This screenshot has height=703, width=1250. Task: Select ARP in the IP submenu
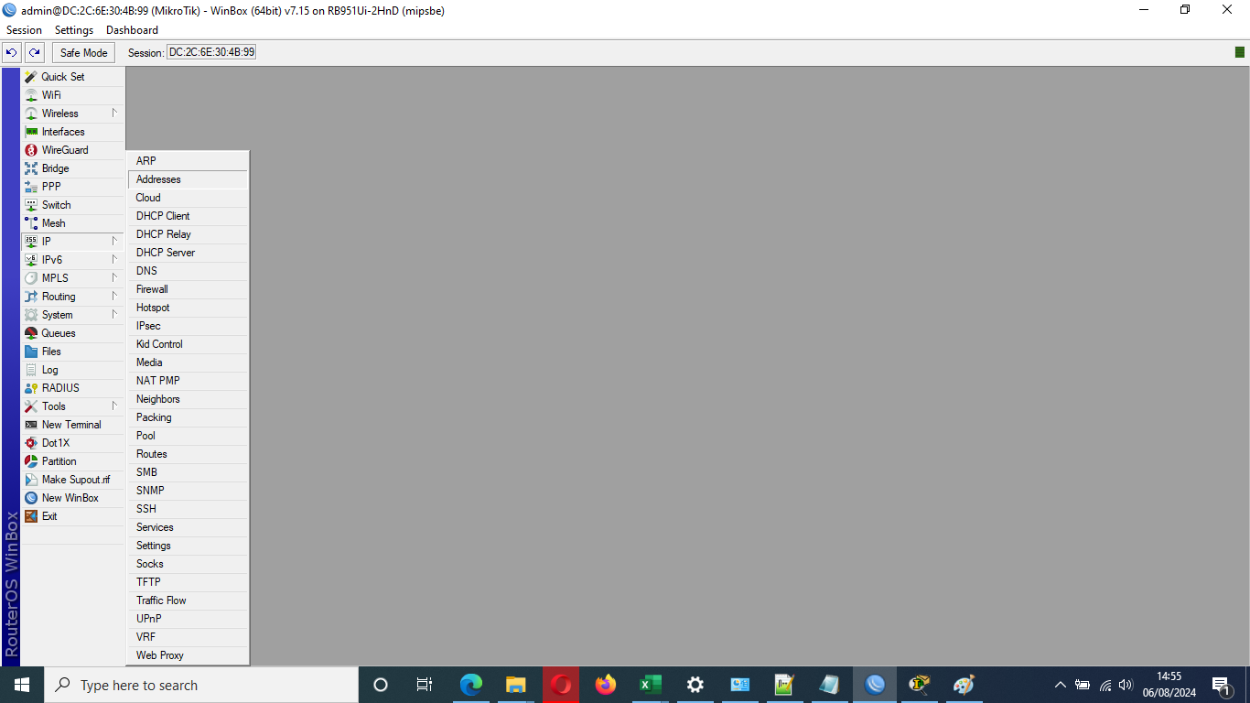188,161
